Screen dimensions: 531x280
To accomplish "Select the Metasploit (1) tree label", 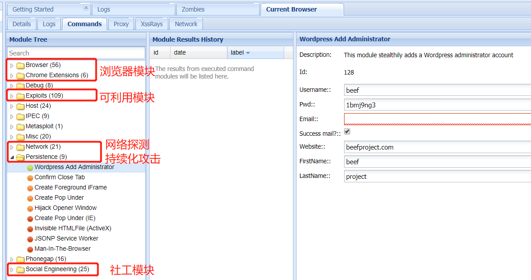I will 44,126.
